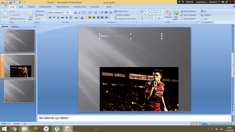
Task: Select slide 1 thumbnail
Action: pyautogui.click(x=19, y=41)
